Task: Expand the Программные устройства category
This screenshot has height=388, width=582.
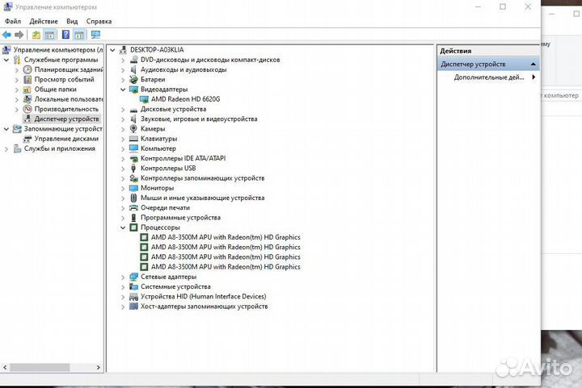Action: 123,218
